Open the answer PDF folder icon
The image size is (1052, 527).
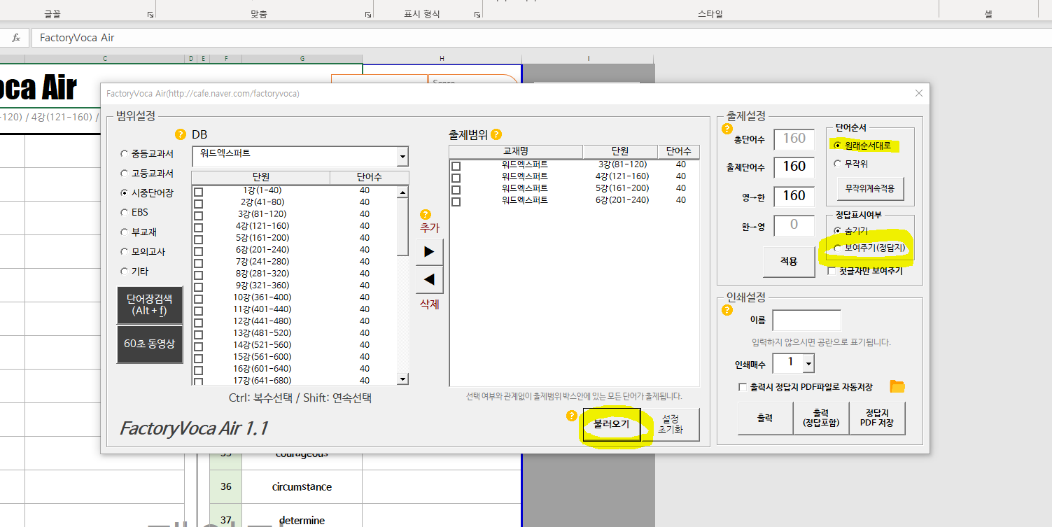point(897,387)
